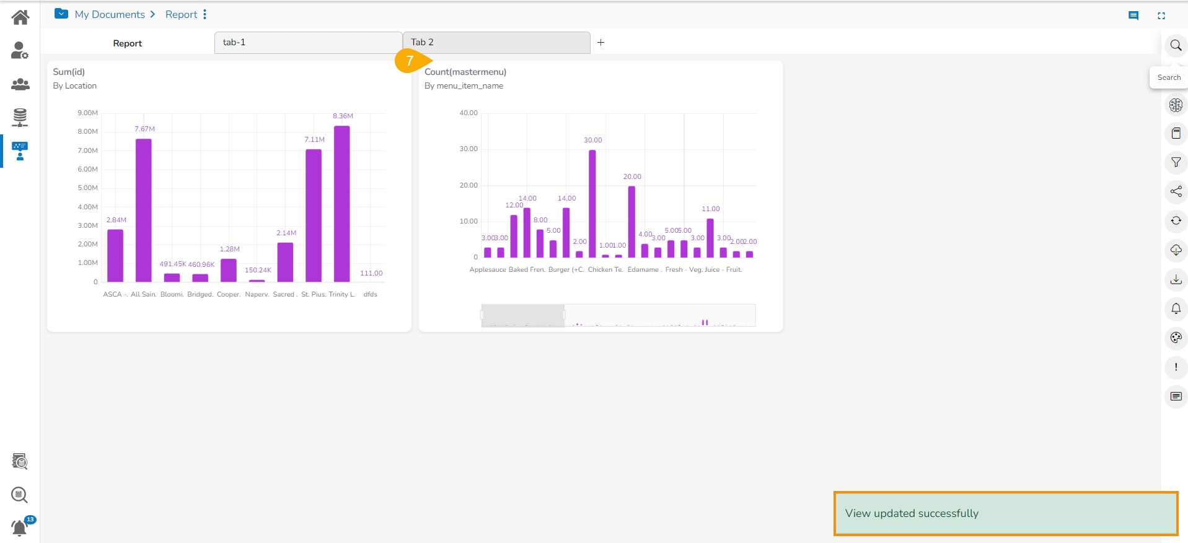Image resolution: width=1188 pixels, height=543 pixels.
Task: Open the notifications bell with badge 13
Action: (x=21, y=527)
